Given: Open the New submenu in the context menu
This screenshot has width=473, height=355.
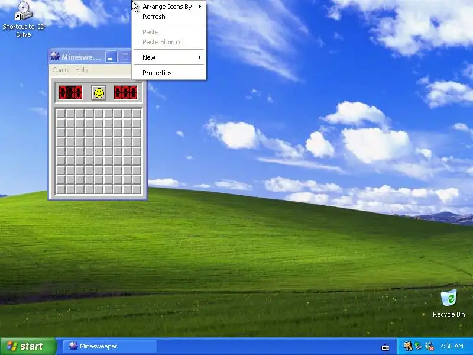Looking at the screenshot, I should [x=169, y=57].
